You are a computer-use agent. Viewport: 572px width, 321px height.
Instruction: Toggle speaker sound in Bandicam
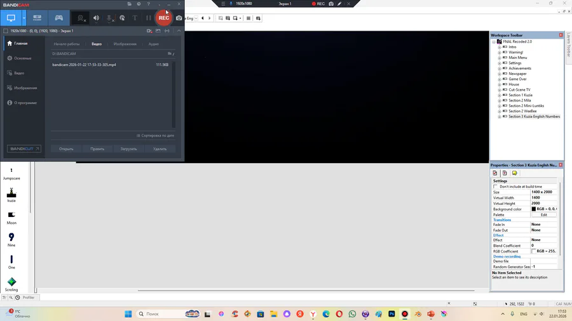(97, 18)
